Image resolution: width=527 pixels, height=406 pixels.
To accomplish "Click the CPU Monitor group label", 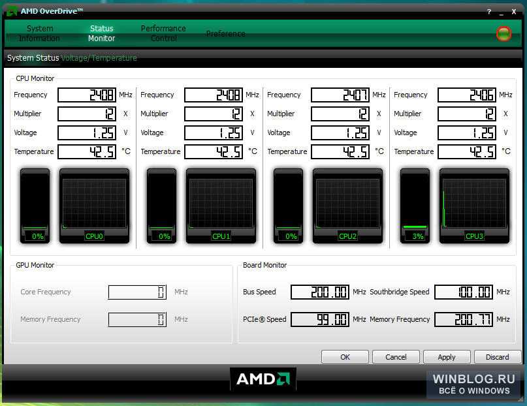I will tap(35, 78).
